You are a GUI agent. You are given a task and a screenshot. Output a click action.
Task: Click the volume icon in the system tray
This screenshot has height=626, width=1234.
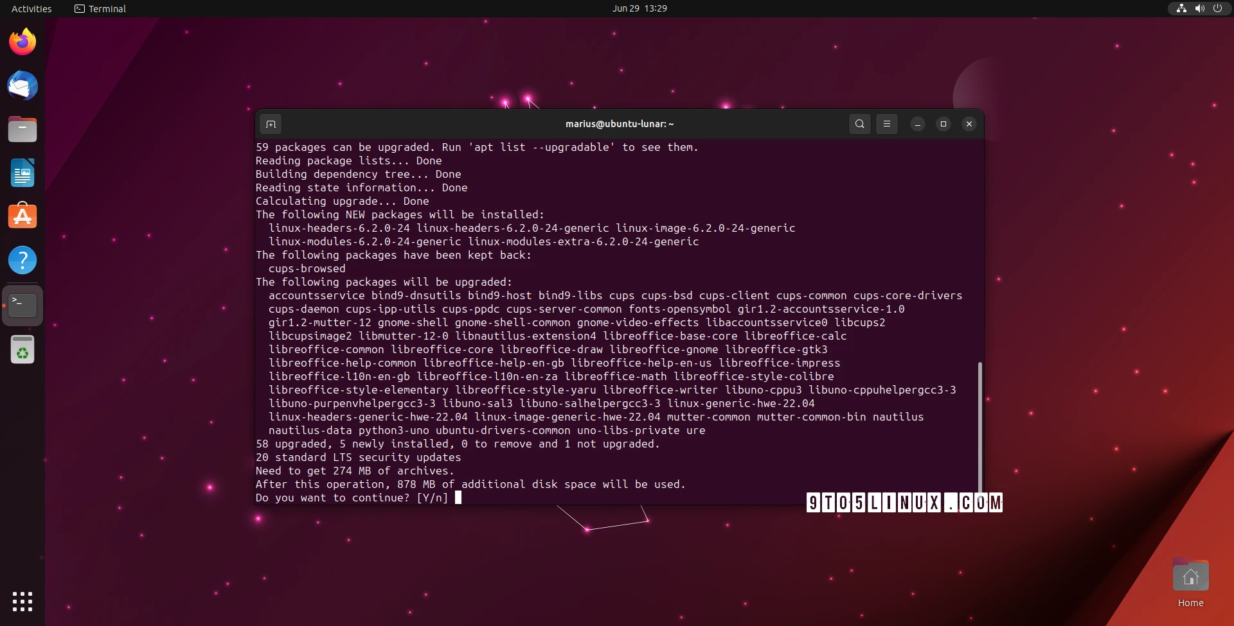click(1199, 8)
